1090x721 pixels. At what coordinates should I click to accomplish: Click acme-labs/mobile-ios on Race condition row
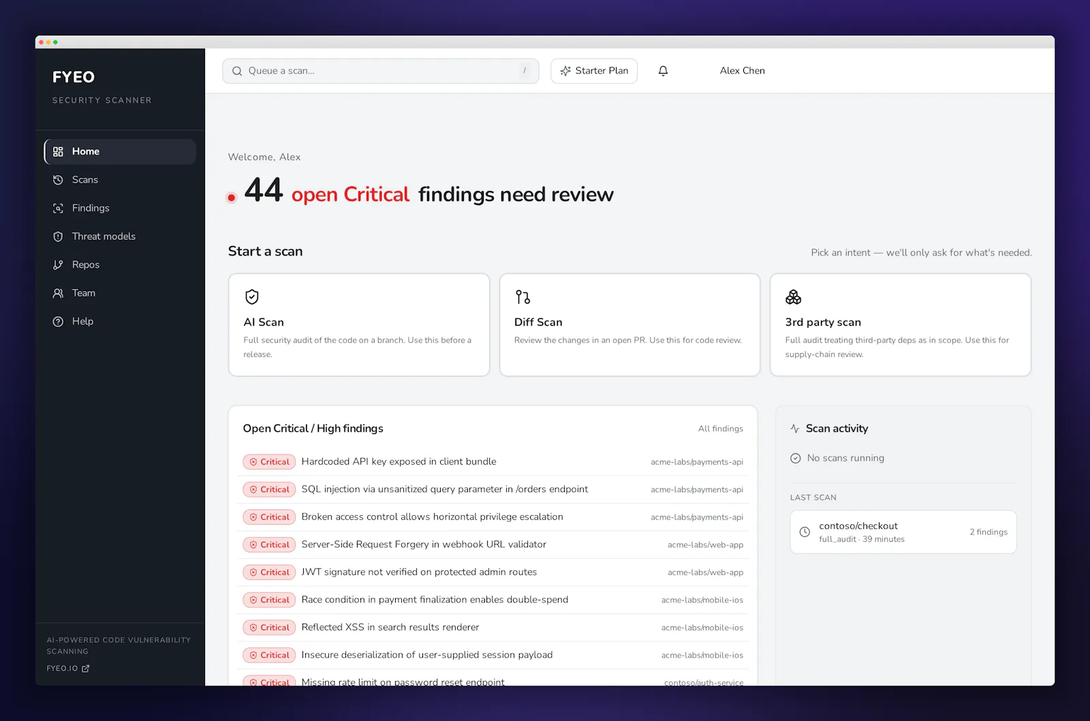click(x=702, y=600)
